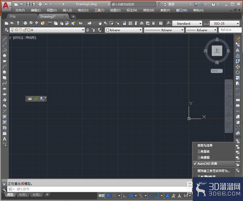Click the Redo arrow in standard toolbar
243x201 pixels.
[x=89, y=23]
